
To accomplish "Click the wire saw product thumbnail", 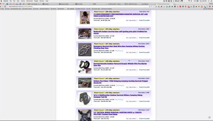I will tap(85, 50).
